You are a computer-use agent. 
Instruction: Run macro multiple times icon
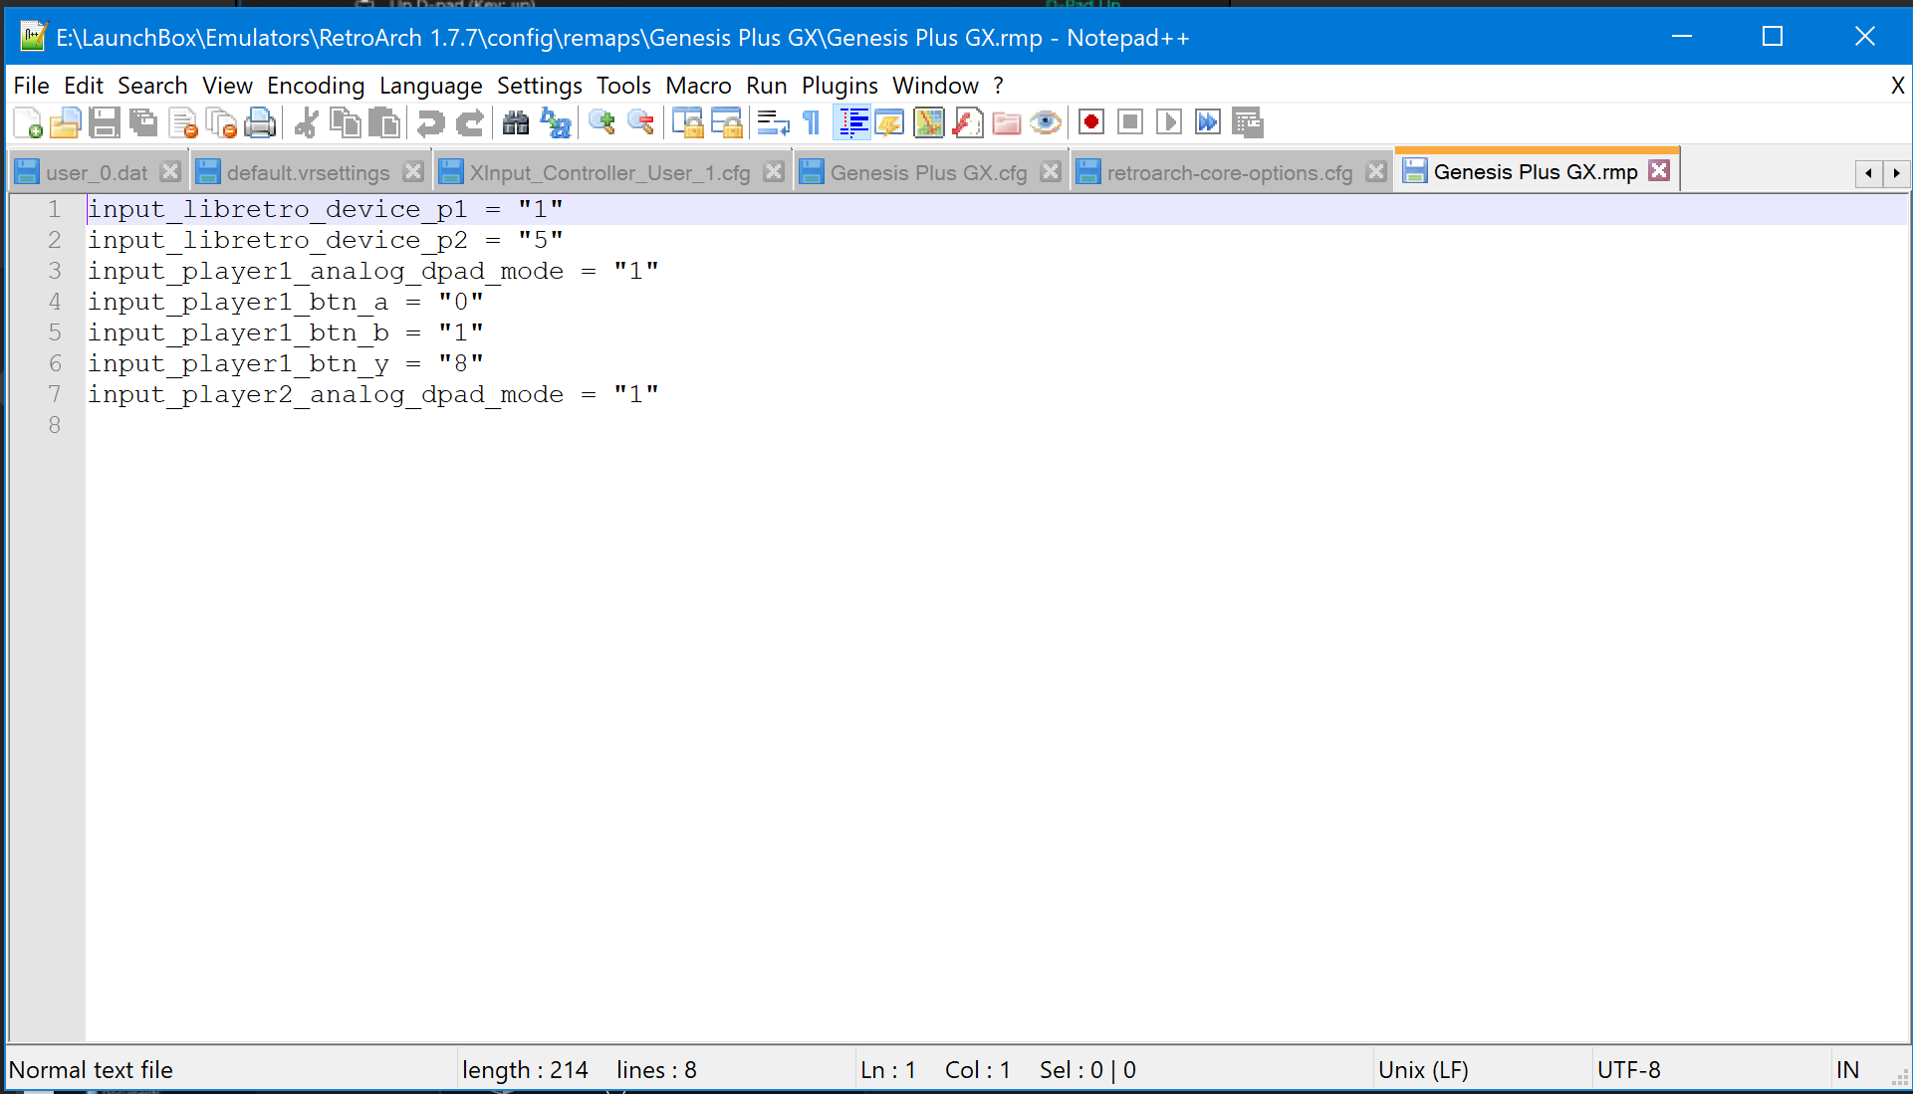pos(1208,122)
